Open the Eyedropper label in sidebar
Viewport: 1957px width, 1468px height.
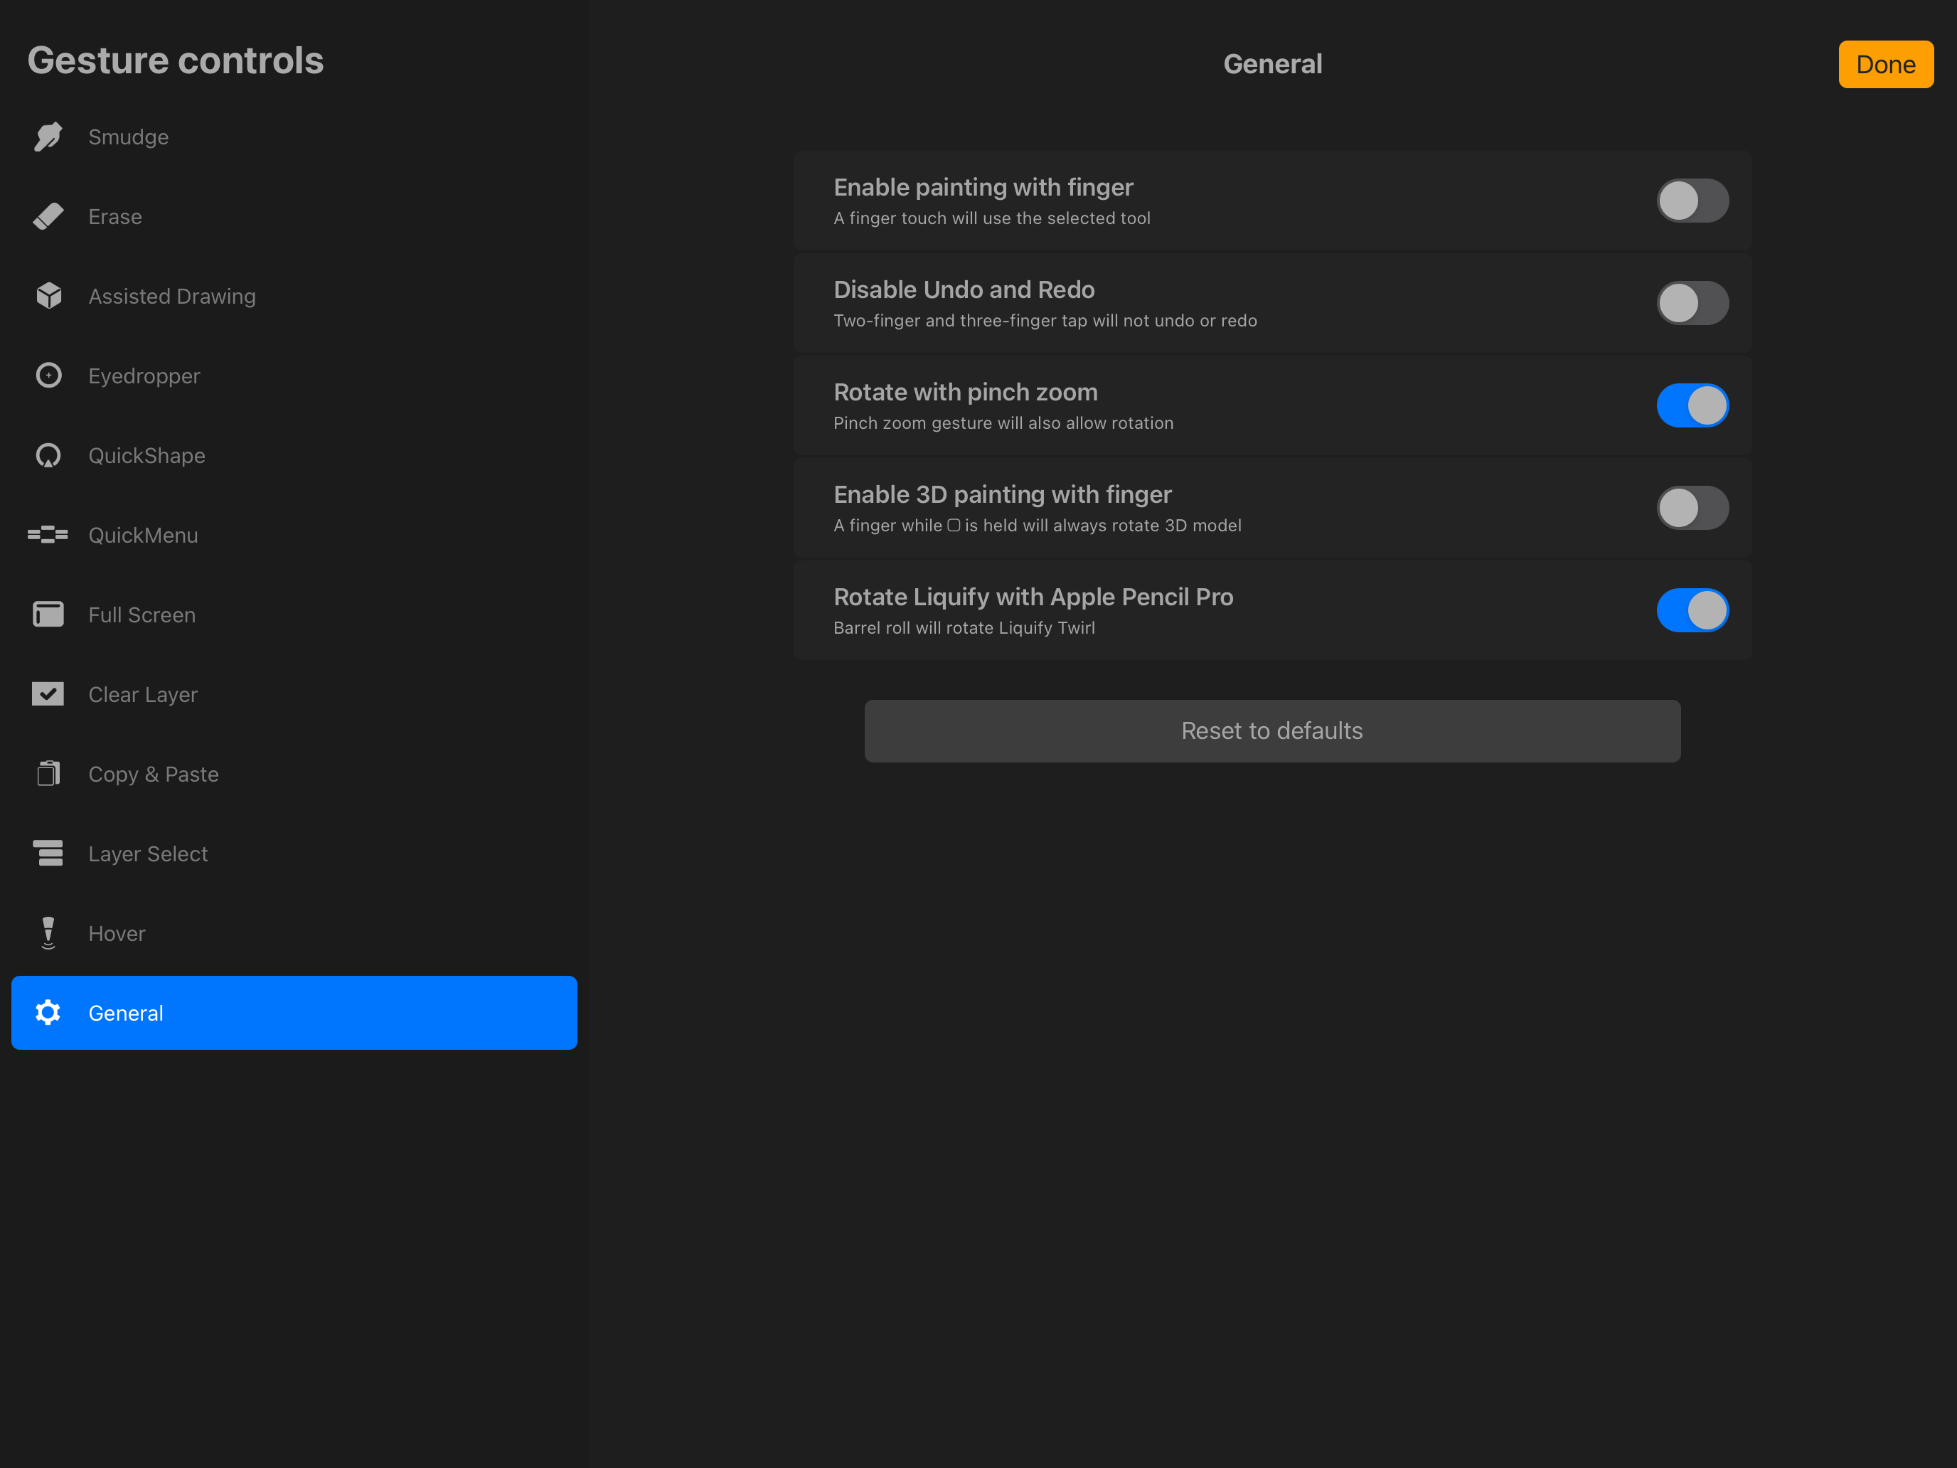pos(144,376)
